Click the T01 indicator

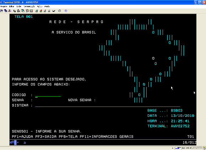[x=191, y=136]
